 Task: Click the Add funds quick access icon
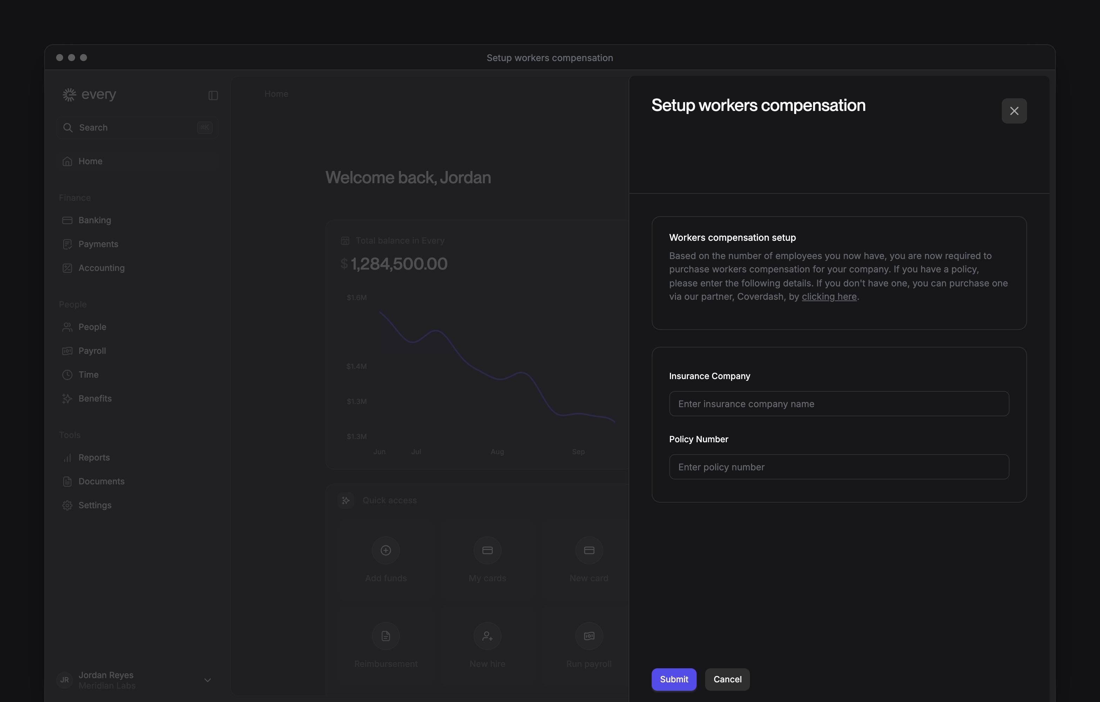(385, 550)
